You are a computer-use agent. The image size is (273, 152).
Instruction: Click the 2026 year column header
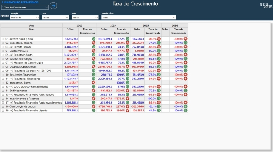coord(175,25)
